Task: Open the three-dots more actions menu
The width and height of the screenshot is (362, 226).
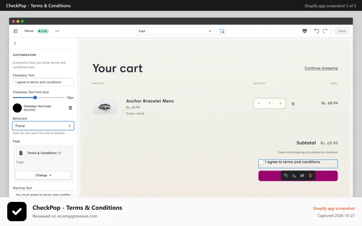Action: 57,31
